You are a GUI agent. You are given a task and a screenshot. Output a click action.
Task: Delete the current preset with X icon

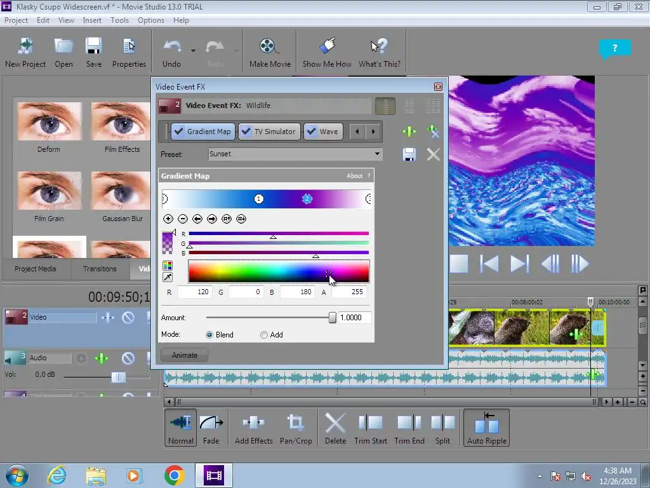433,154
